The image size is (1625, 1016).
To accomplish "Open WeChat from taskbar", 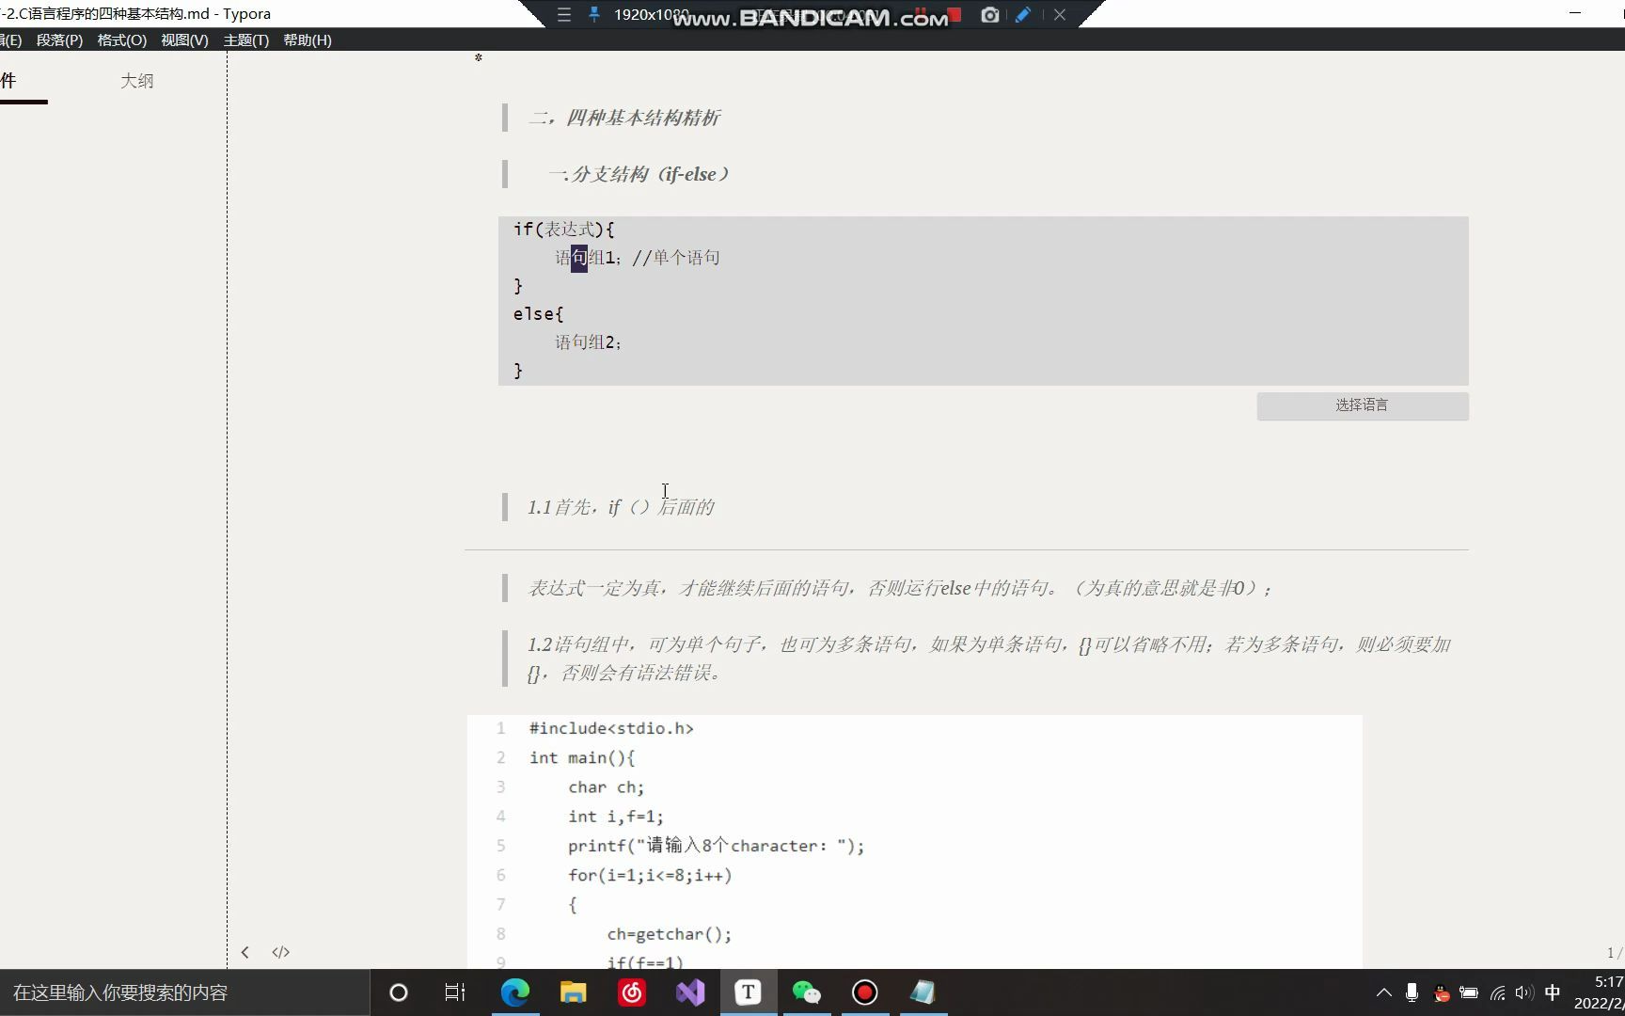I will [807, 992].
